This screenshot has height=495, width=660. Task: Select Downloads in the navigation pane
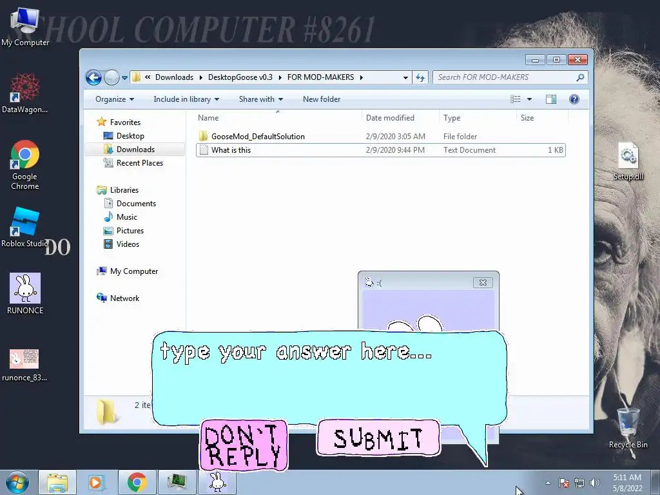[135, 150]
